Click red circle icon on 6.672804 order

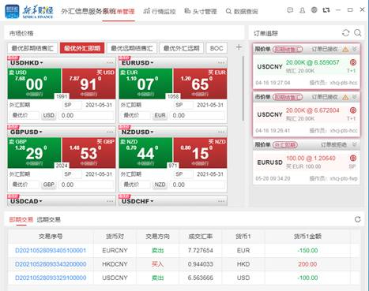click(x=353, y=110)
